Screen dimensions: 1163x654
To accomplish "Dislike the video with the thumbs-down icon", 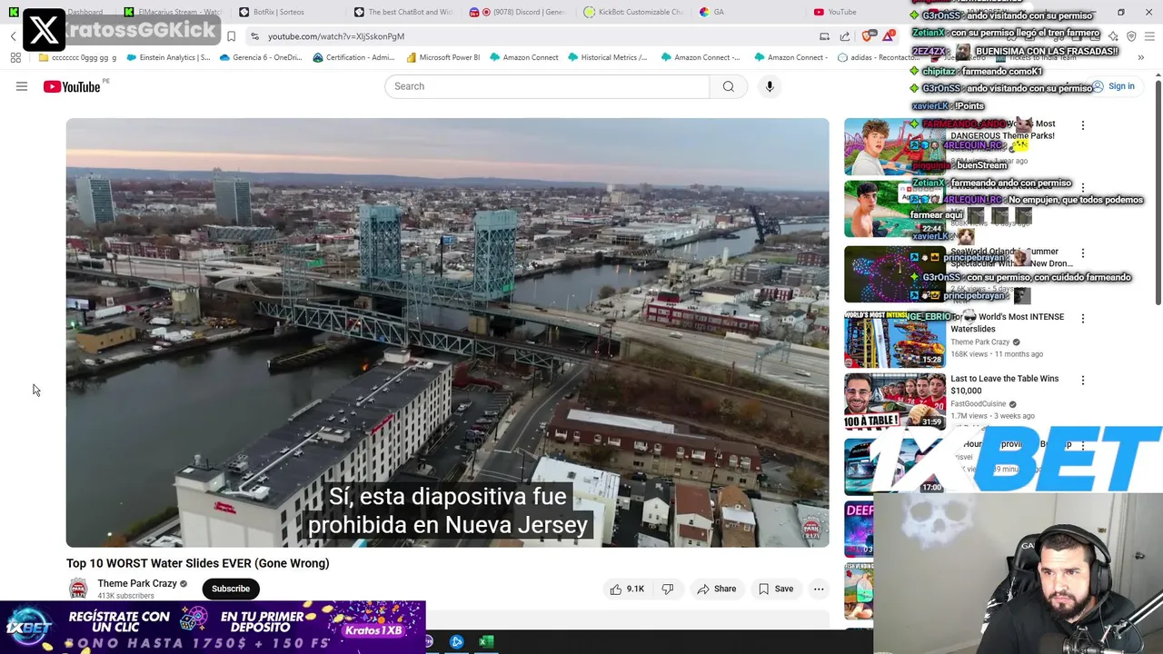I will 668,589.
